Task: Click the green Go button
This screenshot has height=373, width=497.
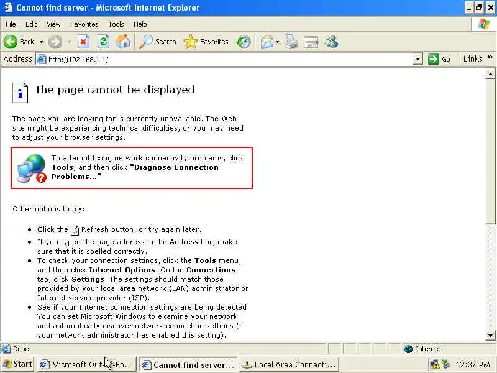Action: 439,59
